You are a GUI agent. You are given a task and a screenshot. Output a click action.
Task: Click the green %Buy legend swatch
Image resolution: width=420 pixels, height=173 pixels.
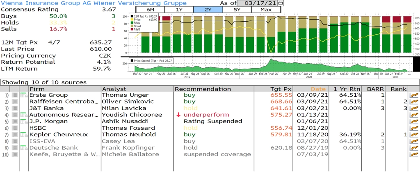[x=132, y=23]
